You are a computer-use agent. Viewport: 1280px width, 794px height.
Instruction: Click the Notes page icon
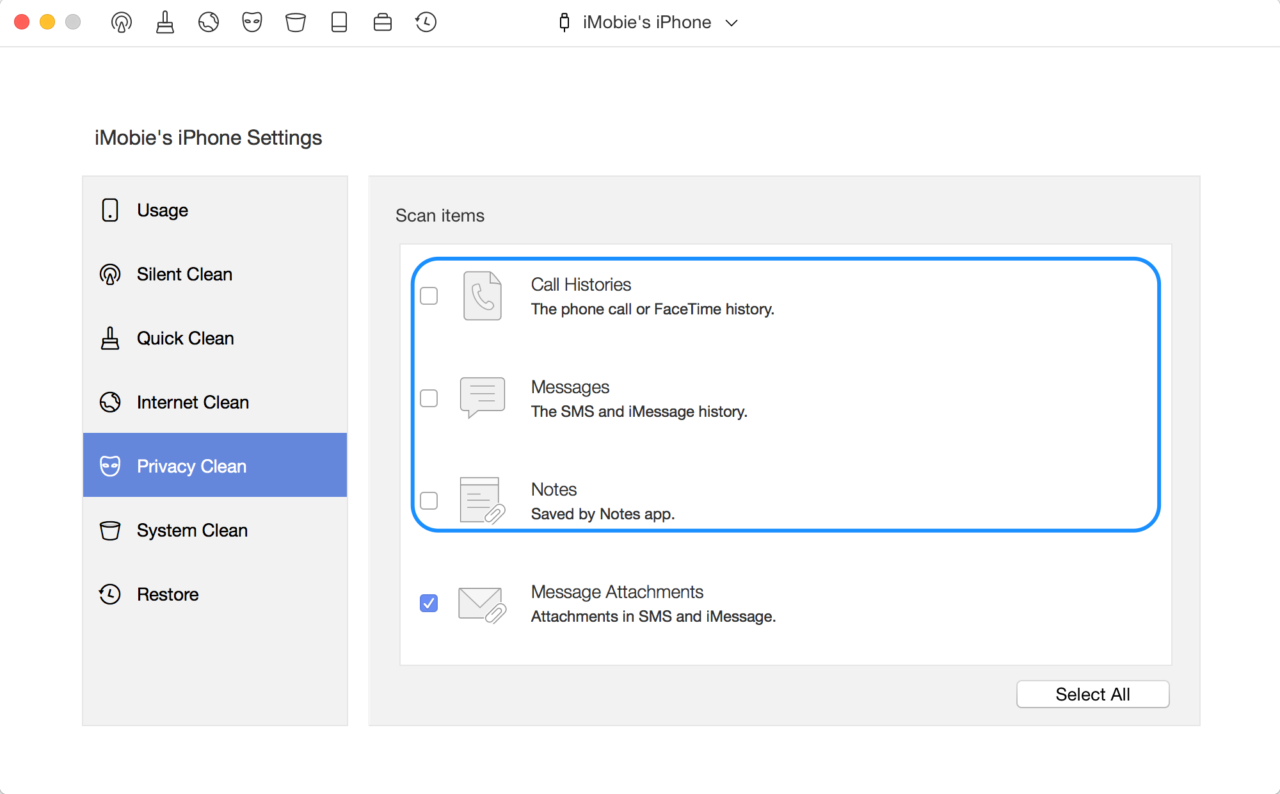[483, 501]
